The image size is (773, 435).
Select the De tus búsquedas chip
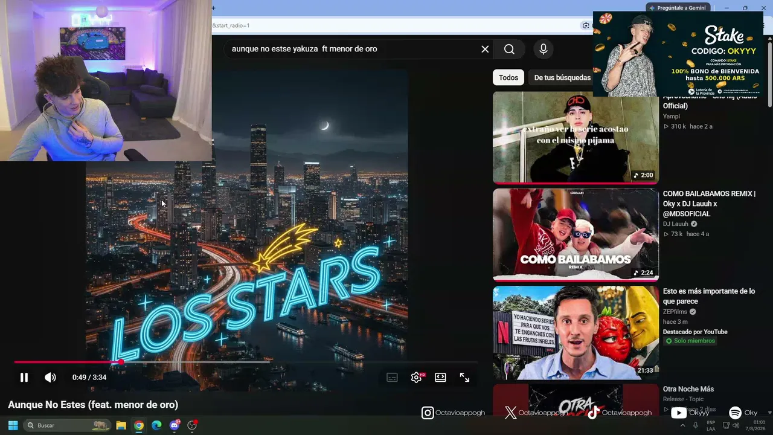(562, 77)
